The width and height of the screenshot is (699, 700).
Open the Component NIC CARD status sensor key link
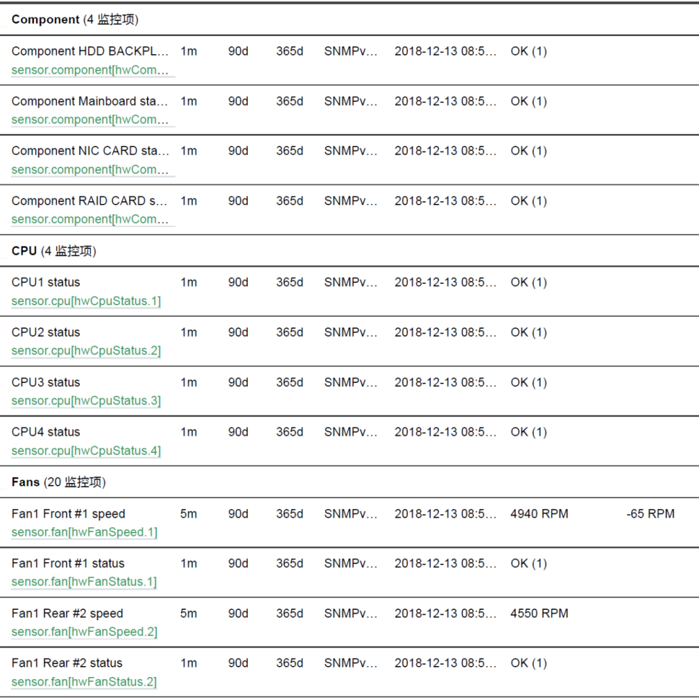click(x=90, y=170)
